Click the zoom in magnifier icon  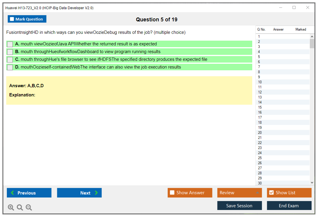(11, 208)
